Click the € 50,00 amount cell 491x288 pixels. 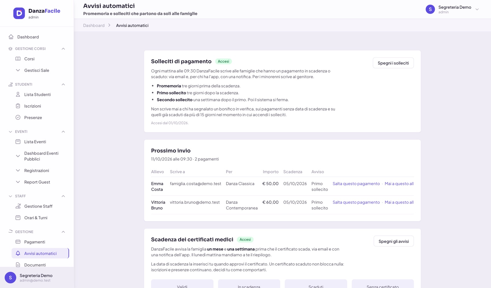(x=270, y=183)
